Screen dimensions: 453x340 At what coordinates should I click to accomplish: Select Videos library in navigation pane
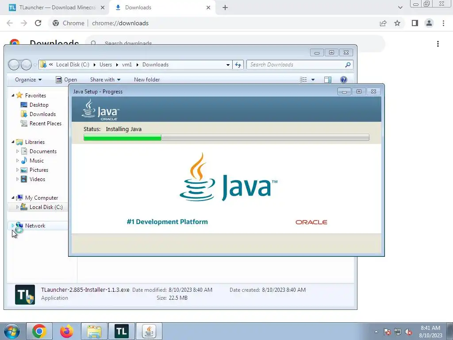click(x=37, y=179)
